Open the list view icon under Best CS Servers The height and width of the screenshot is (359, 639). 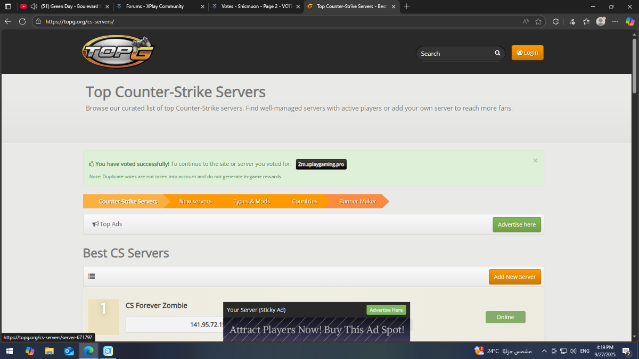92,277
